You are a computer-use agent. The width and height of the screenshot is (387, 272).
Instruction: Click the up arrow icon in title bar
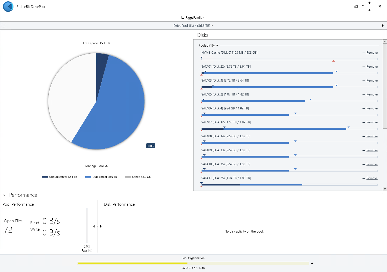(x=369, y=3)
